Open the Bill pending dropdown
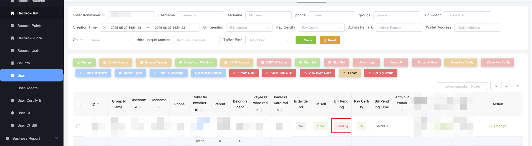532x146 pixels. click(x=250, y=28)
